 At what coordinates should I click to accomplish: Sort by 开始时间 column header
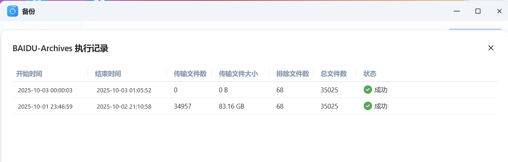(29, 73)
